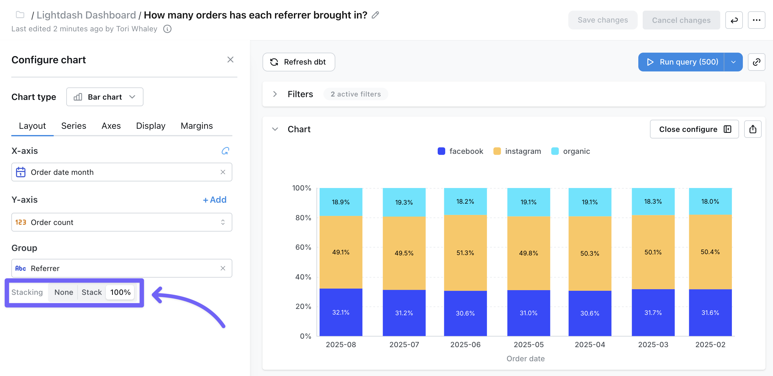Open the three-dots more options menu

click(x=756, y=20)
